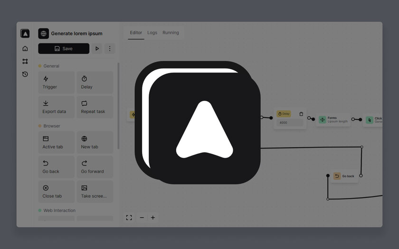399x249 pixels.
Task: Open the three-dot more options menu
Action: pyautogui.click(x=110, y=48)
